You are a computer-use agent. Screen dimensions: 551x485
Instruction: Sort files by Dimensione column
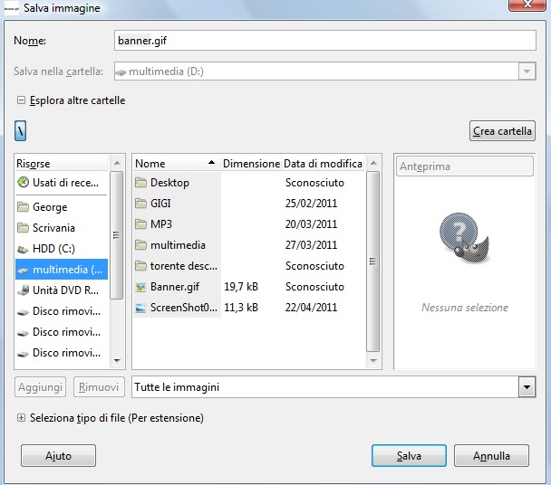(x=251, y=164)
